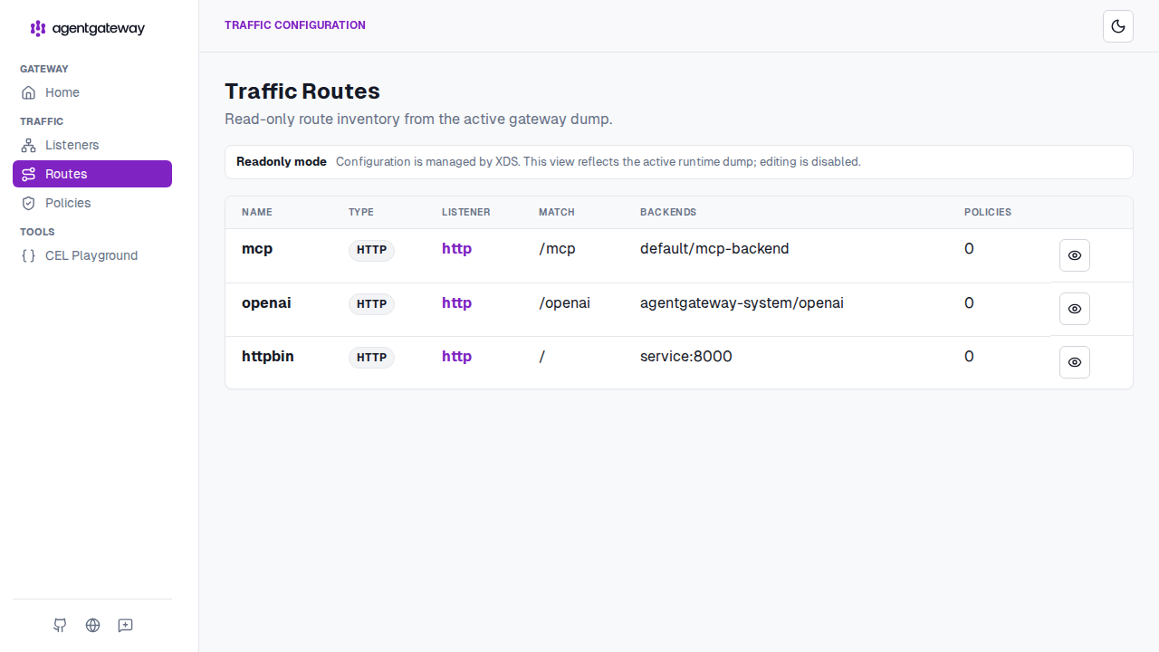Screen dimensions: 1159x652
Task: Click the httpbin route name
Action: coord(268,357)
